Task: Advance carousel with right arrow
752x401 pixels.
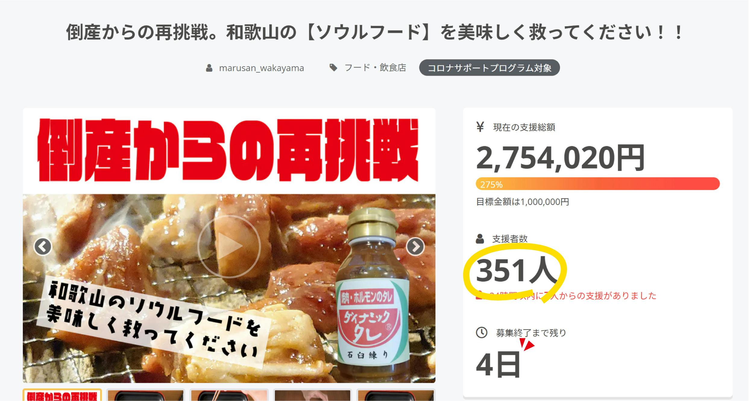Action: click(x=415, y=247)
